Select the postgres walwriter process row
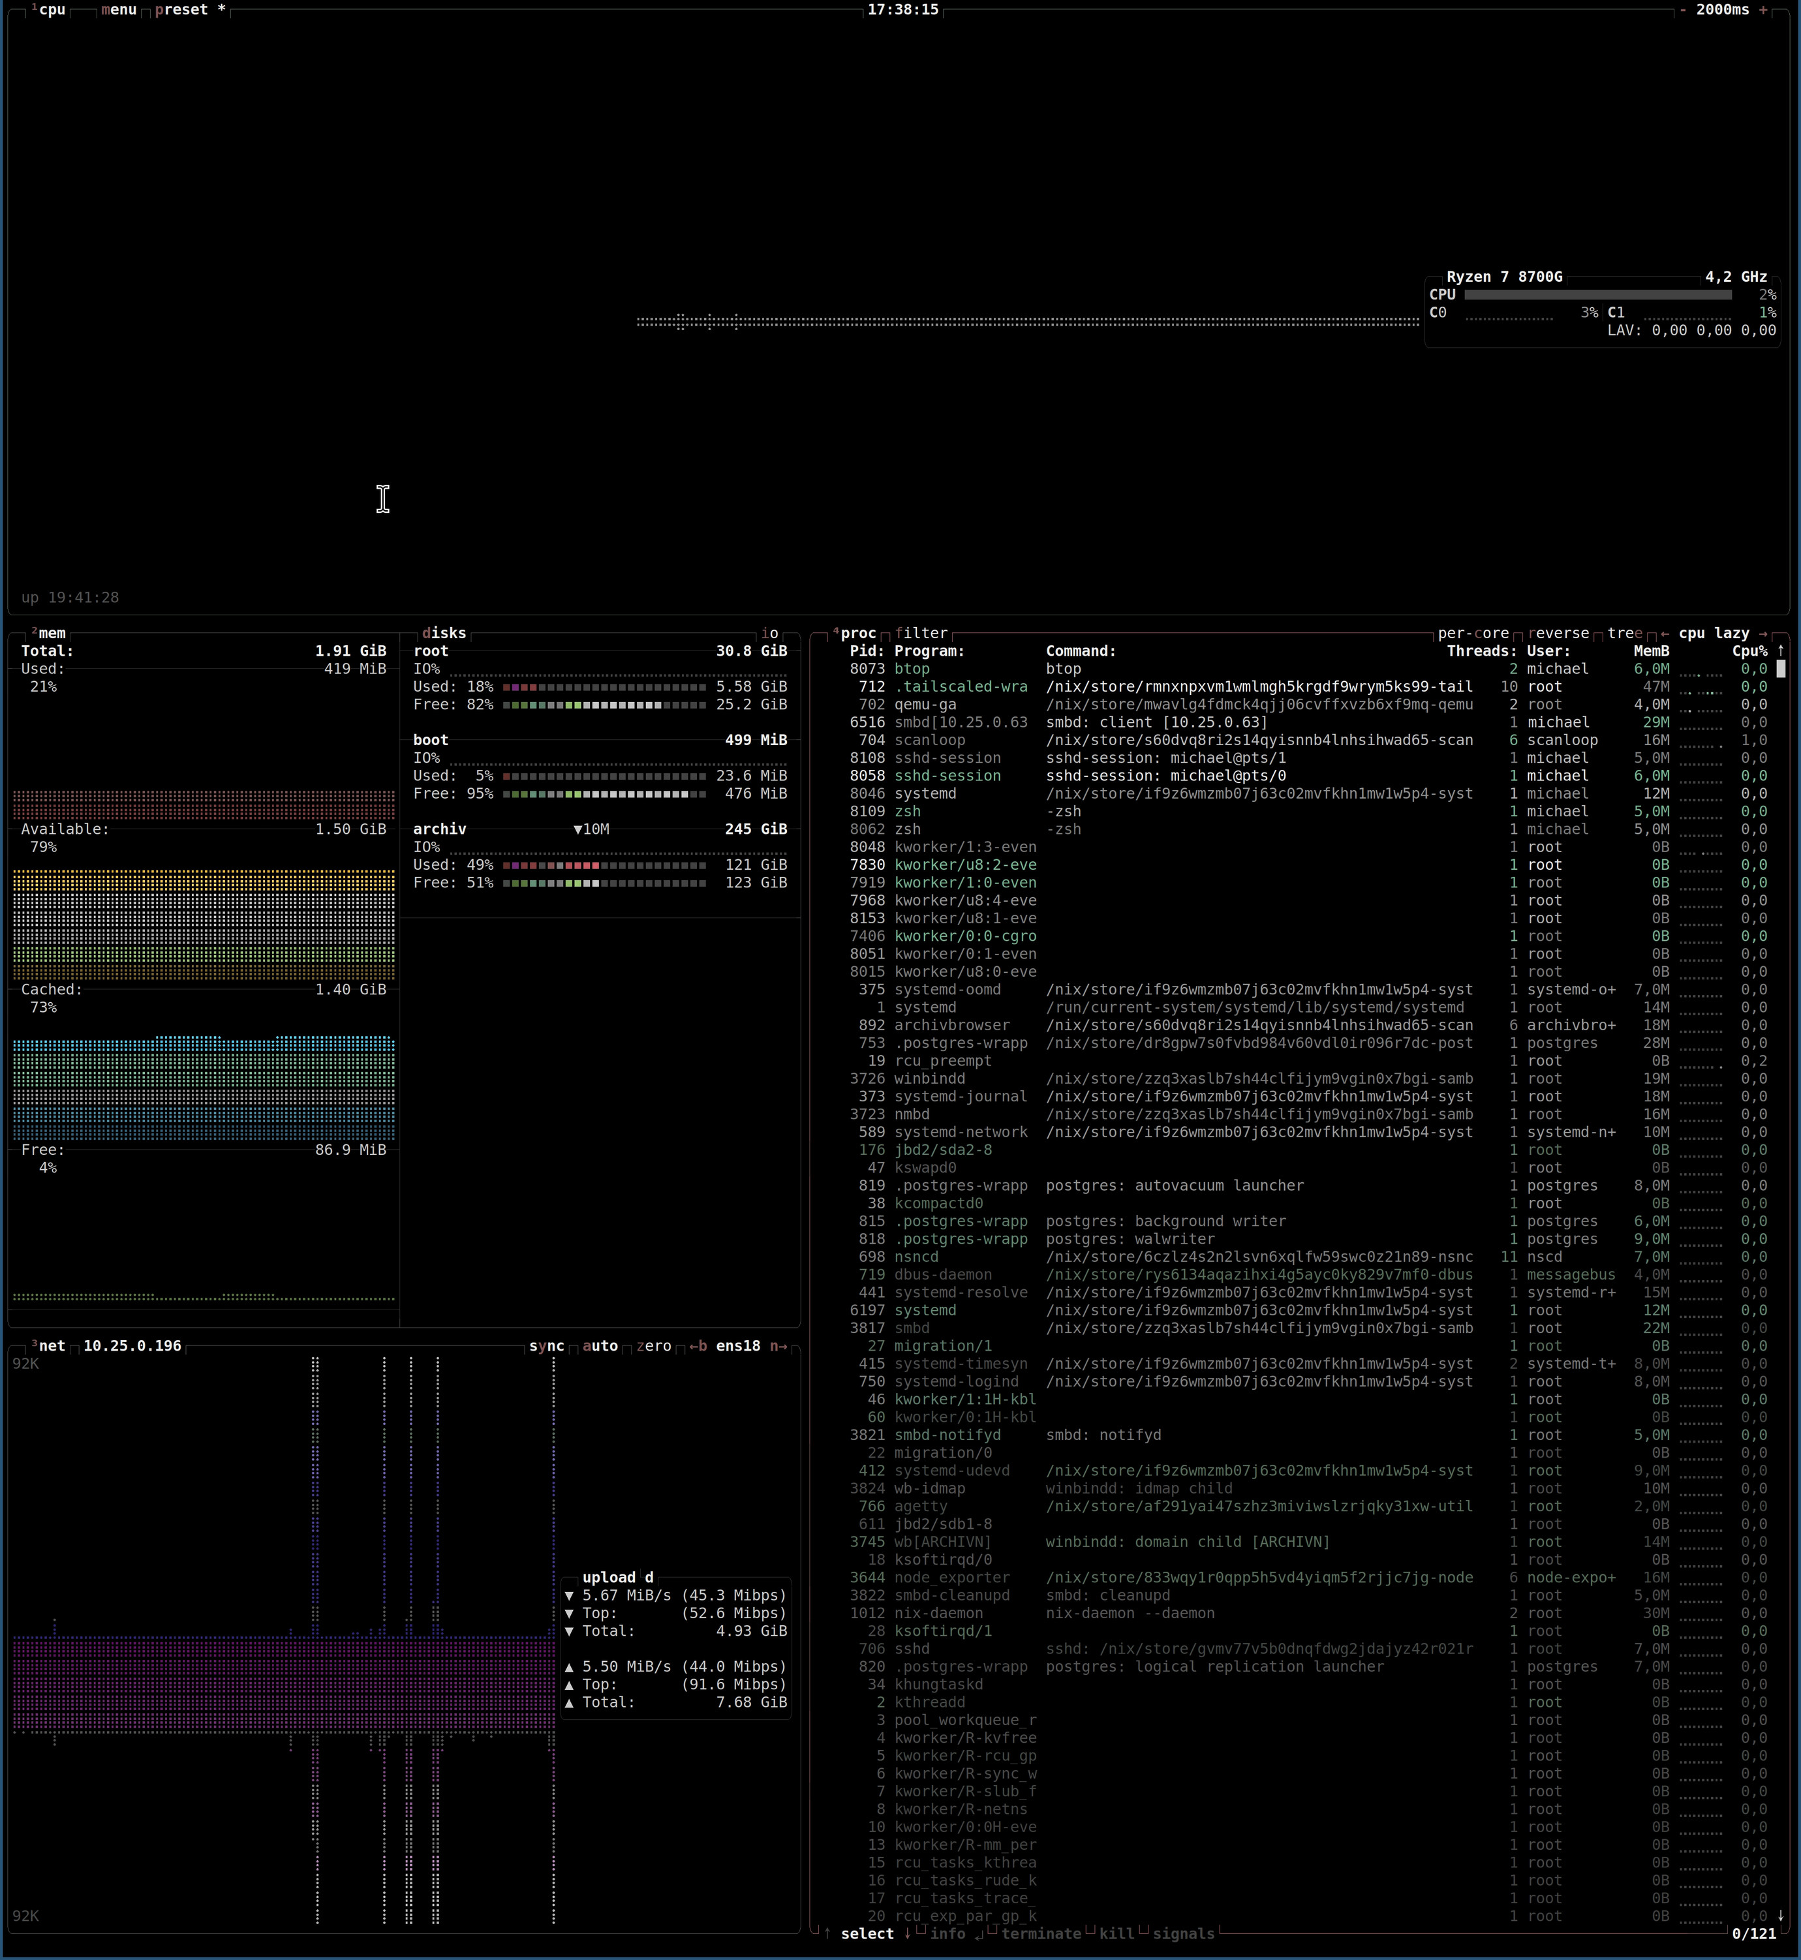The width and height of the screenshot is (1801, 1960). 1308,1239
